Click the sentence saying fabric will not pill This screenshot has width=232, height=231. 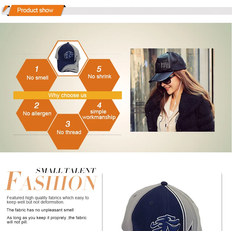click(x=47, y=220)
